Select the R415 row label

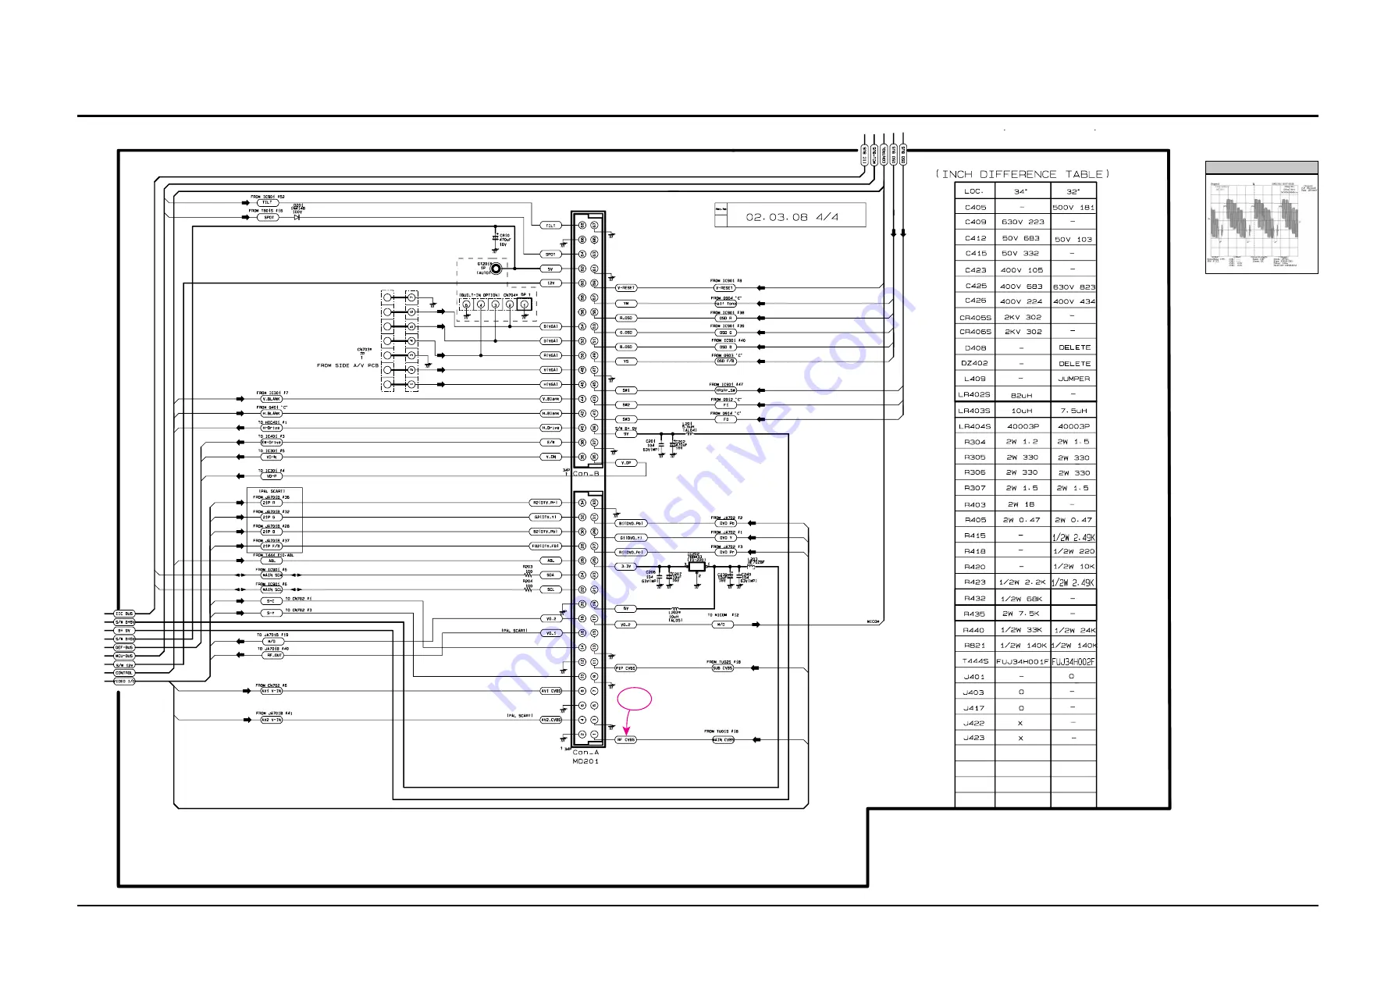pyautogui.click(x=975, y=536)
